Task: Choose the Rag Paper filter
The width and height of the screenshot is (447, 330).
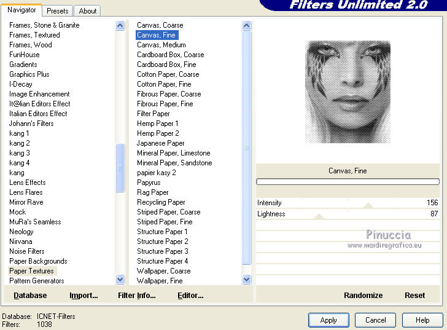Action: [x=152, y=192]
